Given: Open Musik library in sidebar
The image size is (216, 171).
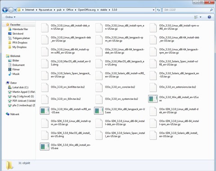Looking at the screenshot, I should [x=16, y=74].
